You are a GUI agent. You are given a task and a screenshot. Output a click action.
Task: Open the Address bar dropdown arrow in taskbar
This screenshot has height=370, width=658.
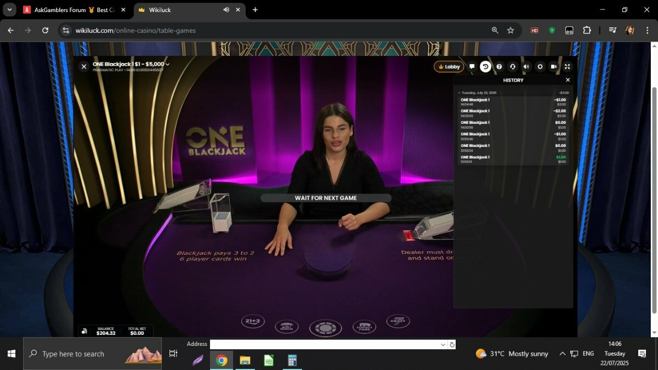click(443, 344)
